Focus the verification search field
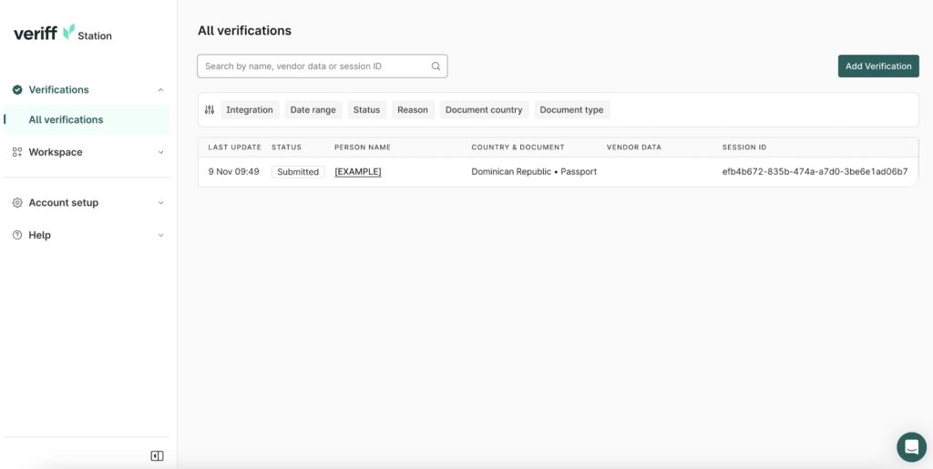933x469 pixels. click(x=322, y=66)
